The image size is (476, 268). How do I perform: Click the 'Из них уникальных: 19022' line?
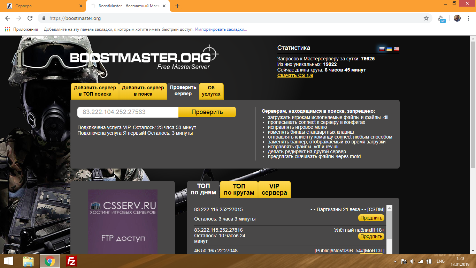(307, 64)
